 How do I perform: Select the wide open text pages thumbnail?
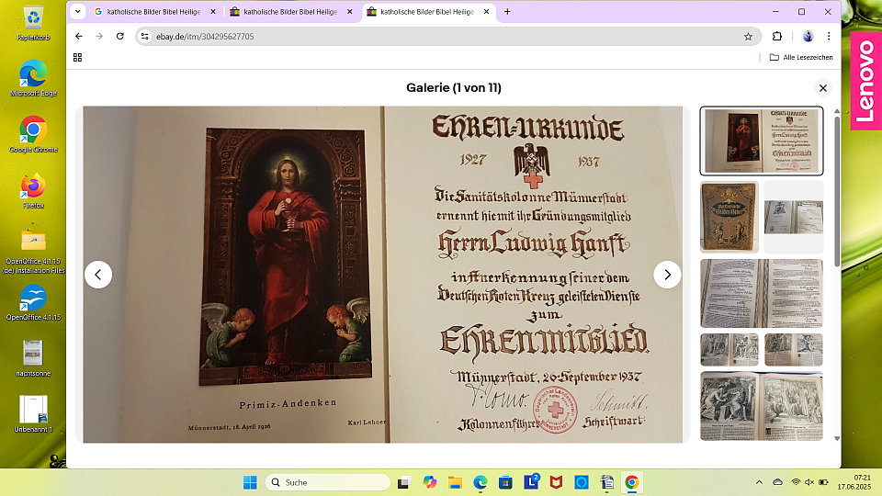[x=762, y=293]
